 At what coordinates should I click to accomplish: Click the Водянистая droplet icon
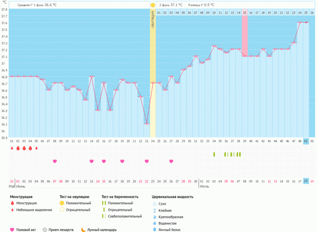tap(154, 223)
